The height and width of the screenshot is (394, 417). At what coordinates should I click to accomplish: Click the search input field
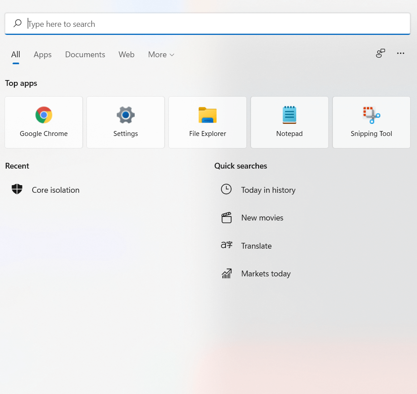(x=179, y=23)
